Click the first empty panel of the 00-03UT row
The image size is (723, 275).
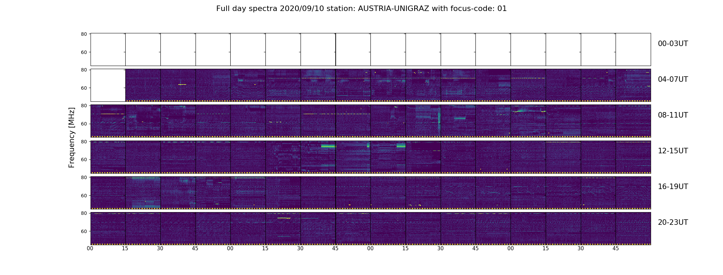click(x=108, y=49)
